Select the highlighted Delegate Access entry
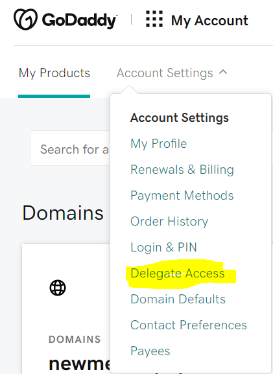Screen dimensions: 273x374 [177, 274]
